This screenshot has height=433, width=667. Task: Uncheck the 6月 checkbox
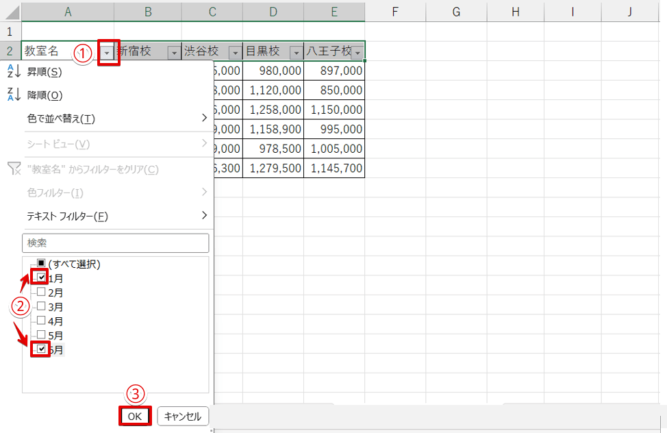[41, 349]
